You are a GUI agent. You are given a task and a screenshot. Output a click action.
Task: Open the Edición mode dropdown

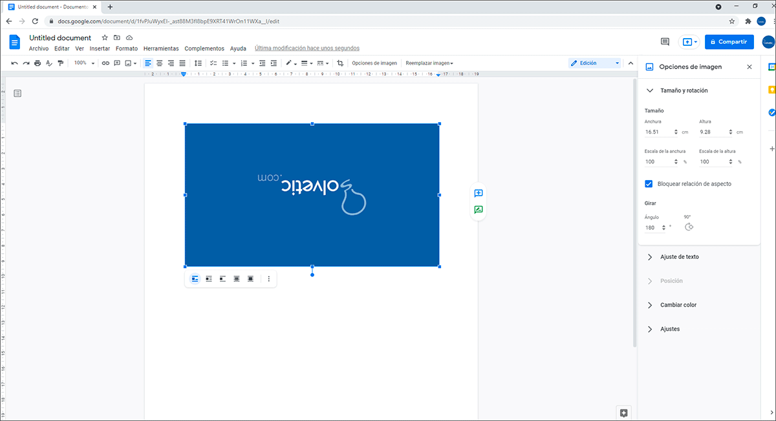pos(594,63)
